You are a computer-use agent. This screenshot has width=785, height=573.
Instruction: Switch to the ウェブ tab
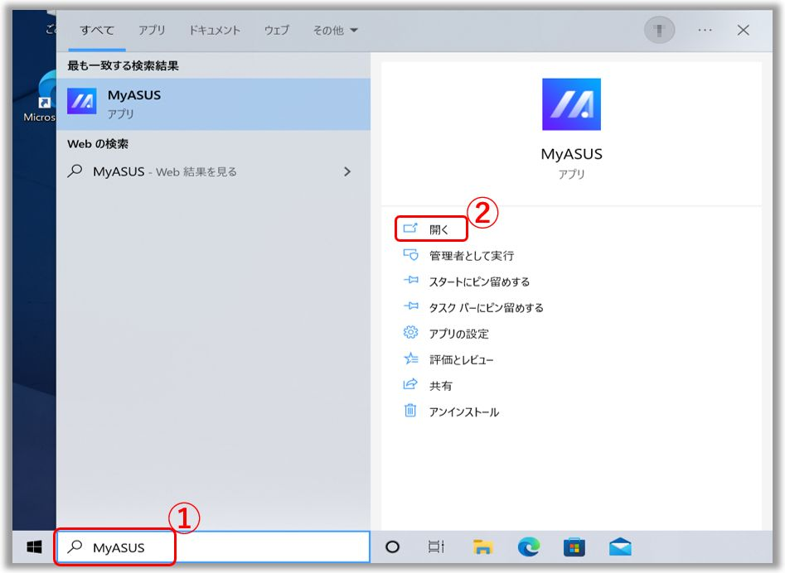pyautogui.click(x=277, y=31)
